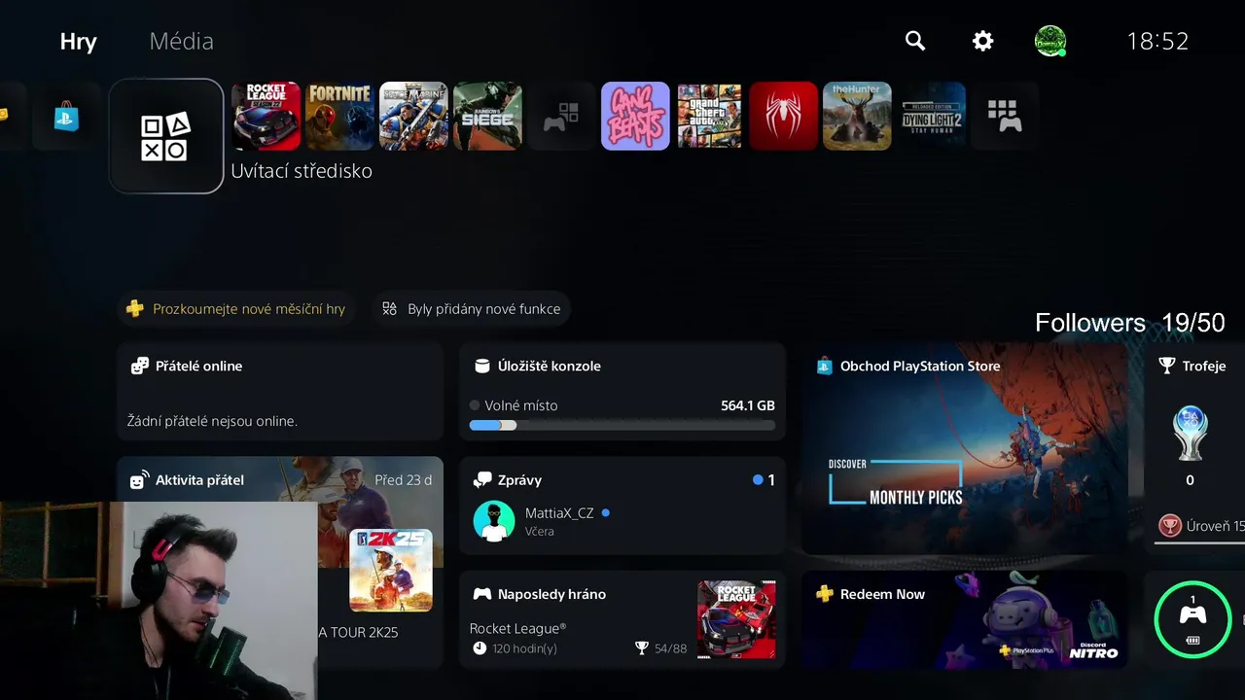The height and width of the screenshot is (700, 1245).
Task: Launch Rocket League from the game row
Action: (267, 116)
